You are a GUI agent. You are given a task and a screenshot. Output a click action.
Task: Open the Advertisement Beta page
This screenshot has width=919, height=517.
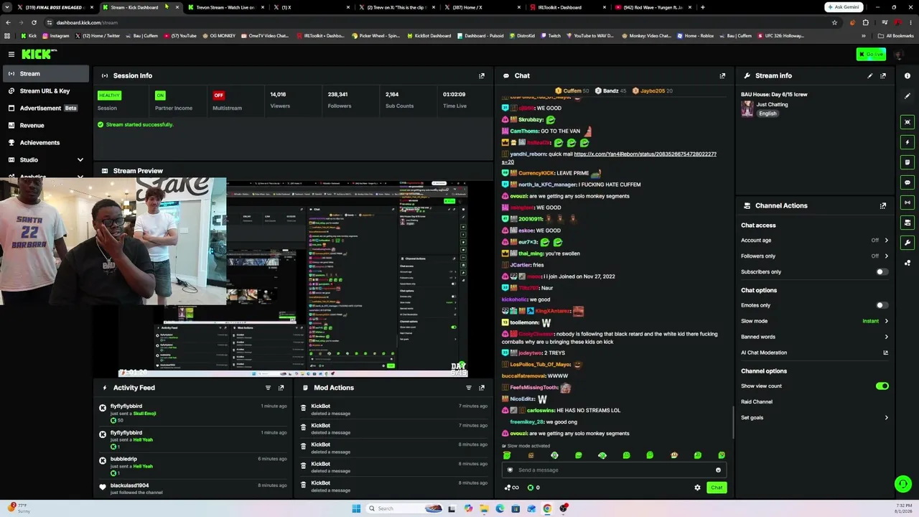[x=46, y=108]
